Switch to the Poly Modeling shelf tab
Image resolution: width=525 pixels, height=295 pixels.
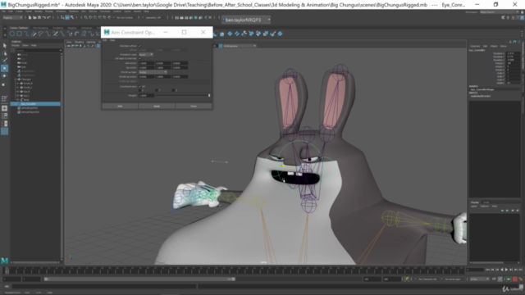coord(40,28)
